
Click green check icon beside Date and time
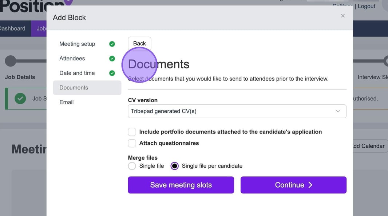click(x=112, y=73)
